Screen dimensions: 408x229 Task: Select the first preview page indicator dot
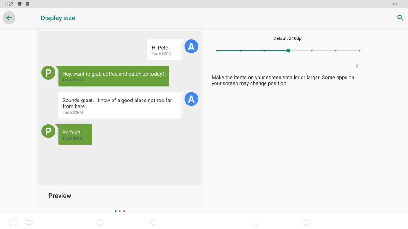(x=115, y=211)
